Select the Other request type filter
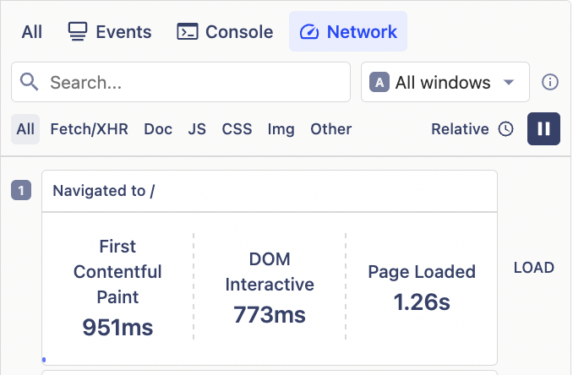The image size is (573, 375). pos(330,129)
